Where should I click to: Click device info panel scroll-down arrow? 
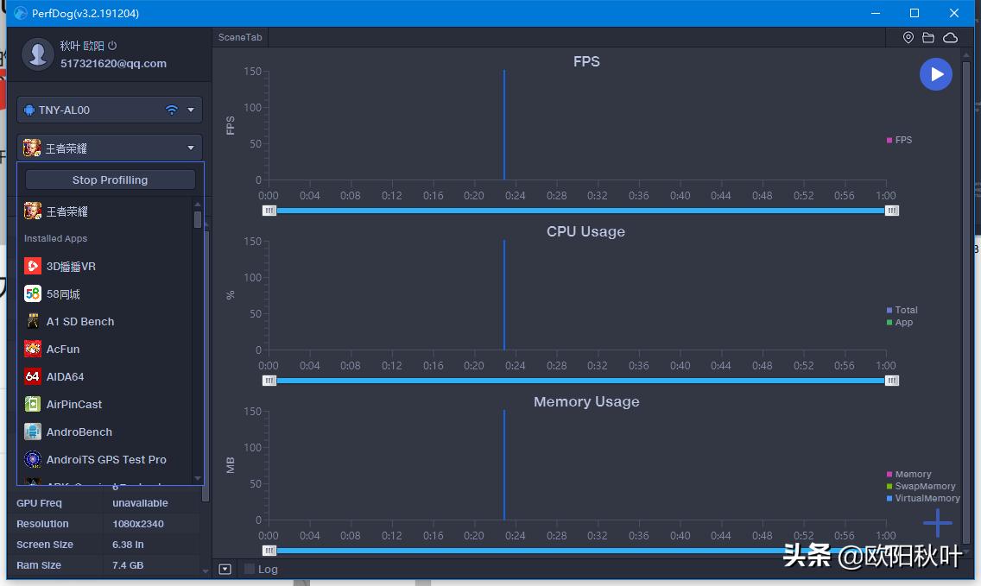click(206, 571)
